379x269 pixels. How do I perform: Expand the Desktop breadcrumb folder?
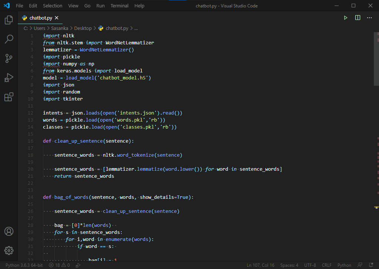(83, 28)
